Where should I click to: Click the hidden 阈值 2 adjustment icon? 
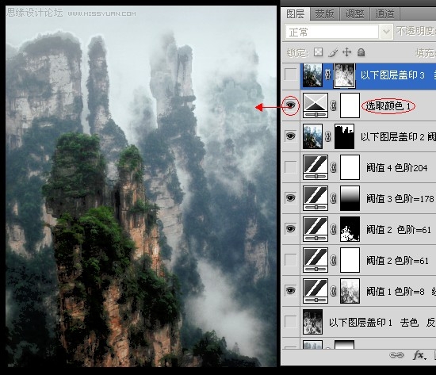pos(316,260)
